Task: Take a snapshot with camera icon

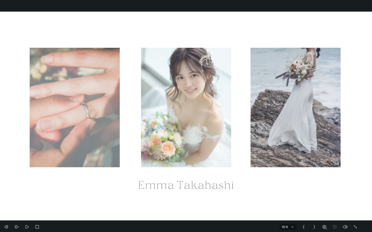Action: pos(335,227)
